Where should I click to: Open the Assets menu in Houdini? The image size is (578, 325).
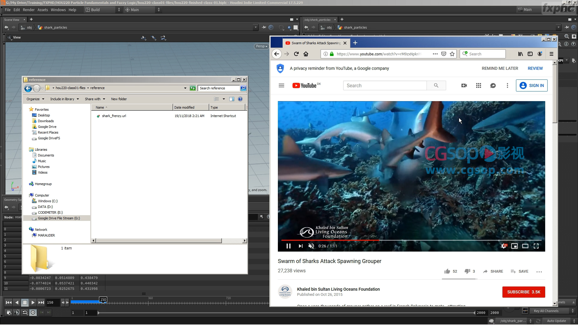pos(42,10)
